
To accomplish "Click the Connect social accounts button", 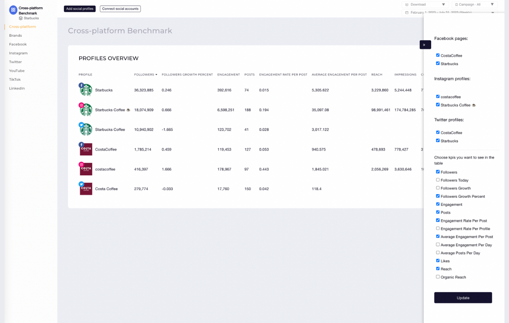I will 120,8.
